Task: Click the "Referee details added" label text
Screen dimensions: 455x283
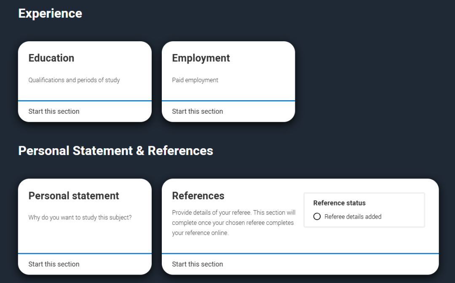Action: coord(353,217)
